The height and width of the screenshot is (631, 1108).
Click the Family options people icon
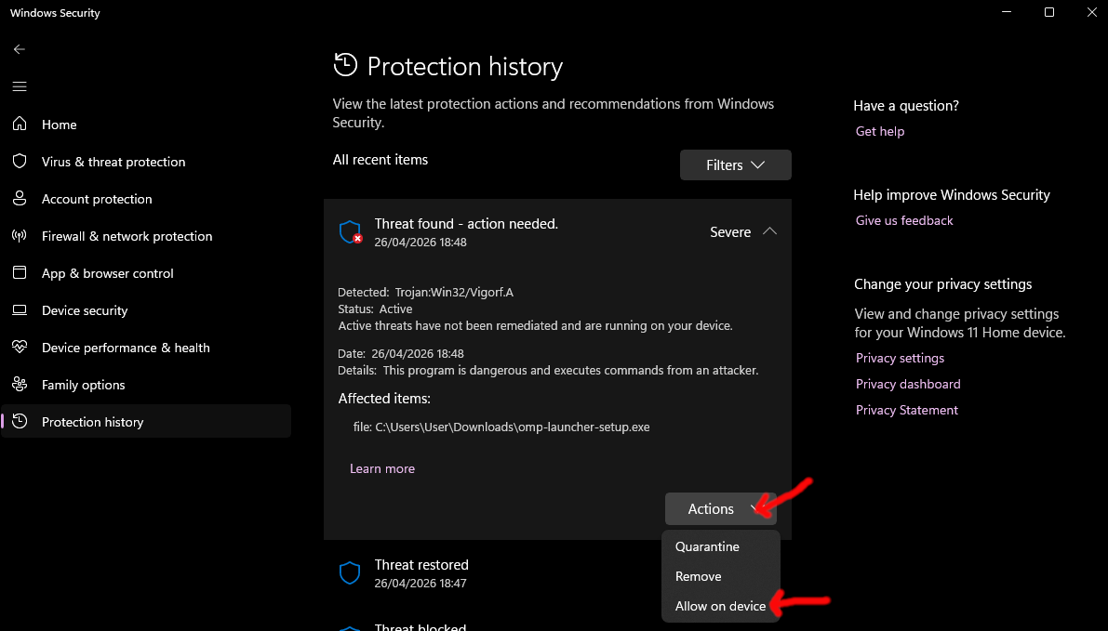tap(20, 384)
